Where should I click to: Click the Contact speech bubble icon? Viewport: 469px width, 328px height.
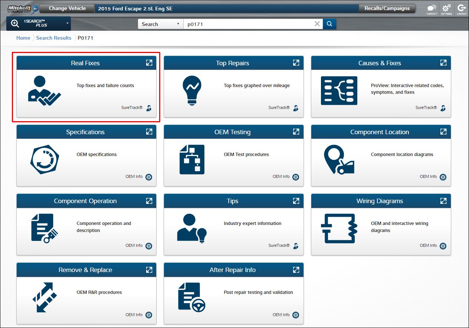click(x=432, y=9)
